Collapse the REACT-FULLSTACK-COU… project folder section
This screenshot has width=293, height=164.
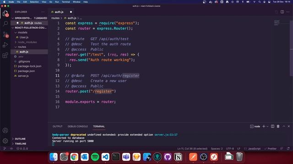click(x=13, y=28)
